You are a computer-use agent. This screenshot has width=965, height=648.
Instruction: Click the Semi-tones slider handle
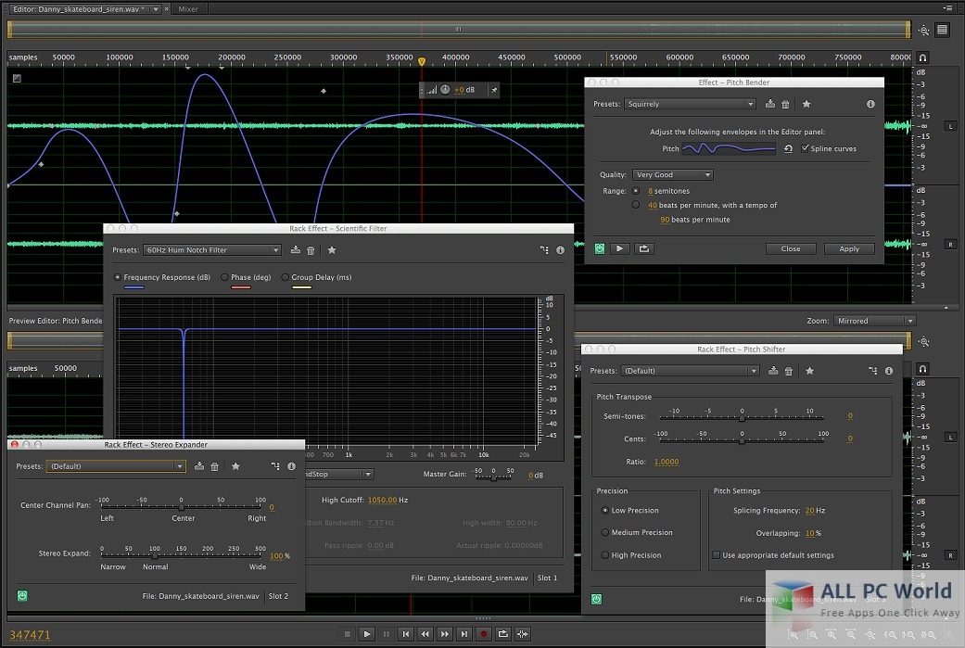(x=743, y=418)
